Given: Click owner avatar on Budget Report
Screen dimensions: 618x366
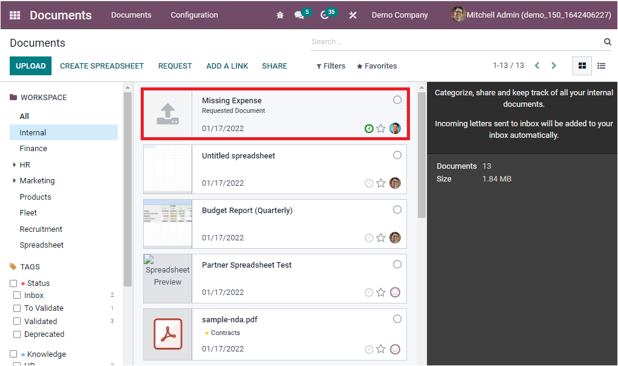Looking at the screenshot, I should click(x=395, y=237).
